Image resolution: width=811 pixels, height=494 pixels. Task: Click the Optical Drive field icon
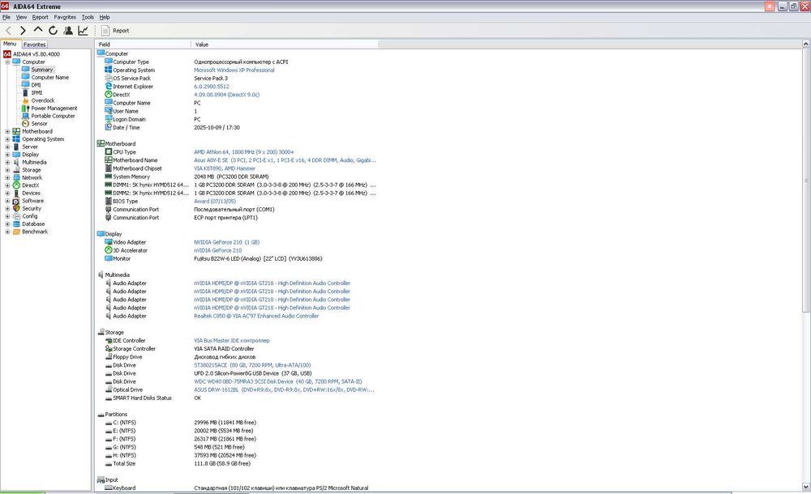click(x=109, y=390)
